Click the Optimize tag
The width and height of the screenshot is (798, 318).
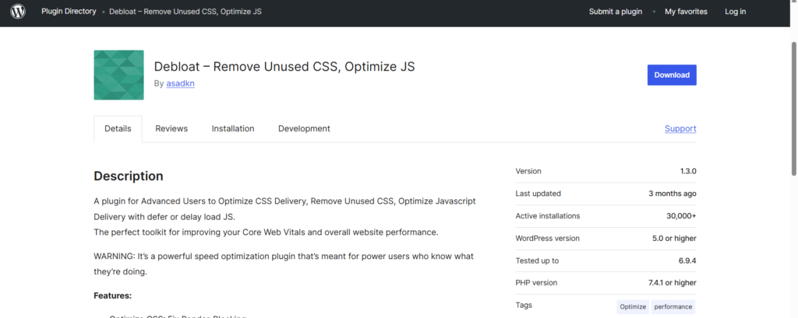(x=633, y=307)
